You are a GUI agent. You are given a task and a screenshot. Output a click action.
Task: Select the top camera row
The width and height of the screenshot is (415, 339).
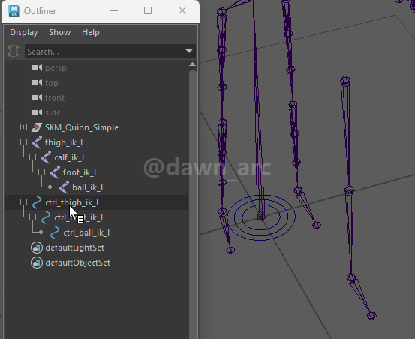96,82
